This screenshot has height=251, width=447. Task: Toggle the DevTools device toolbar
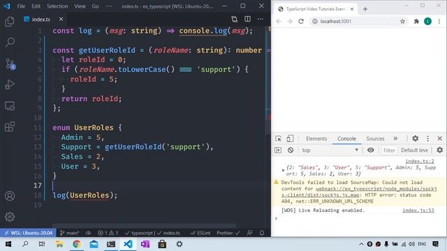click(x=290, y=139)
